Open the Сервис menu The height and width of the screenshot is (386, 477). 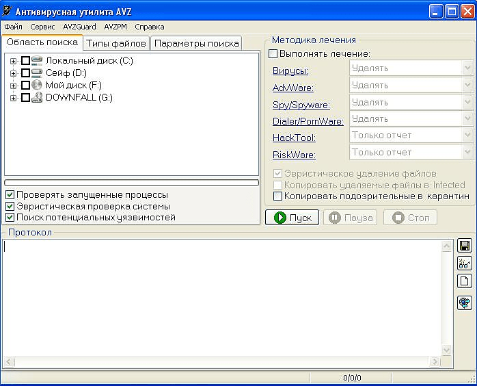(42, 27)
